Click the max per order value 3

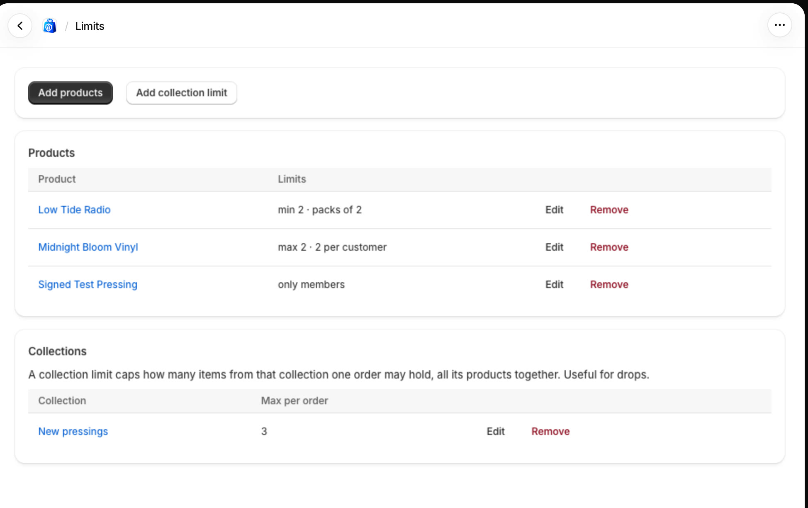coord(264,431)
